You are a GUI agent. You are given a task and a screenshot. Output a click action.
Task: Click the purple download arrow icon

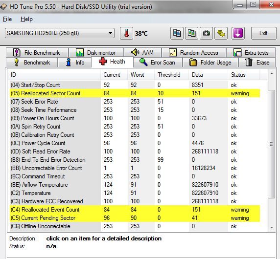pos(238,33)
